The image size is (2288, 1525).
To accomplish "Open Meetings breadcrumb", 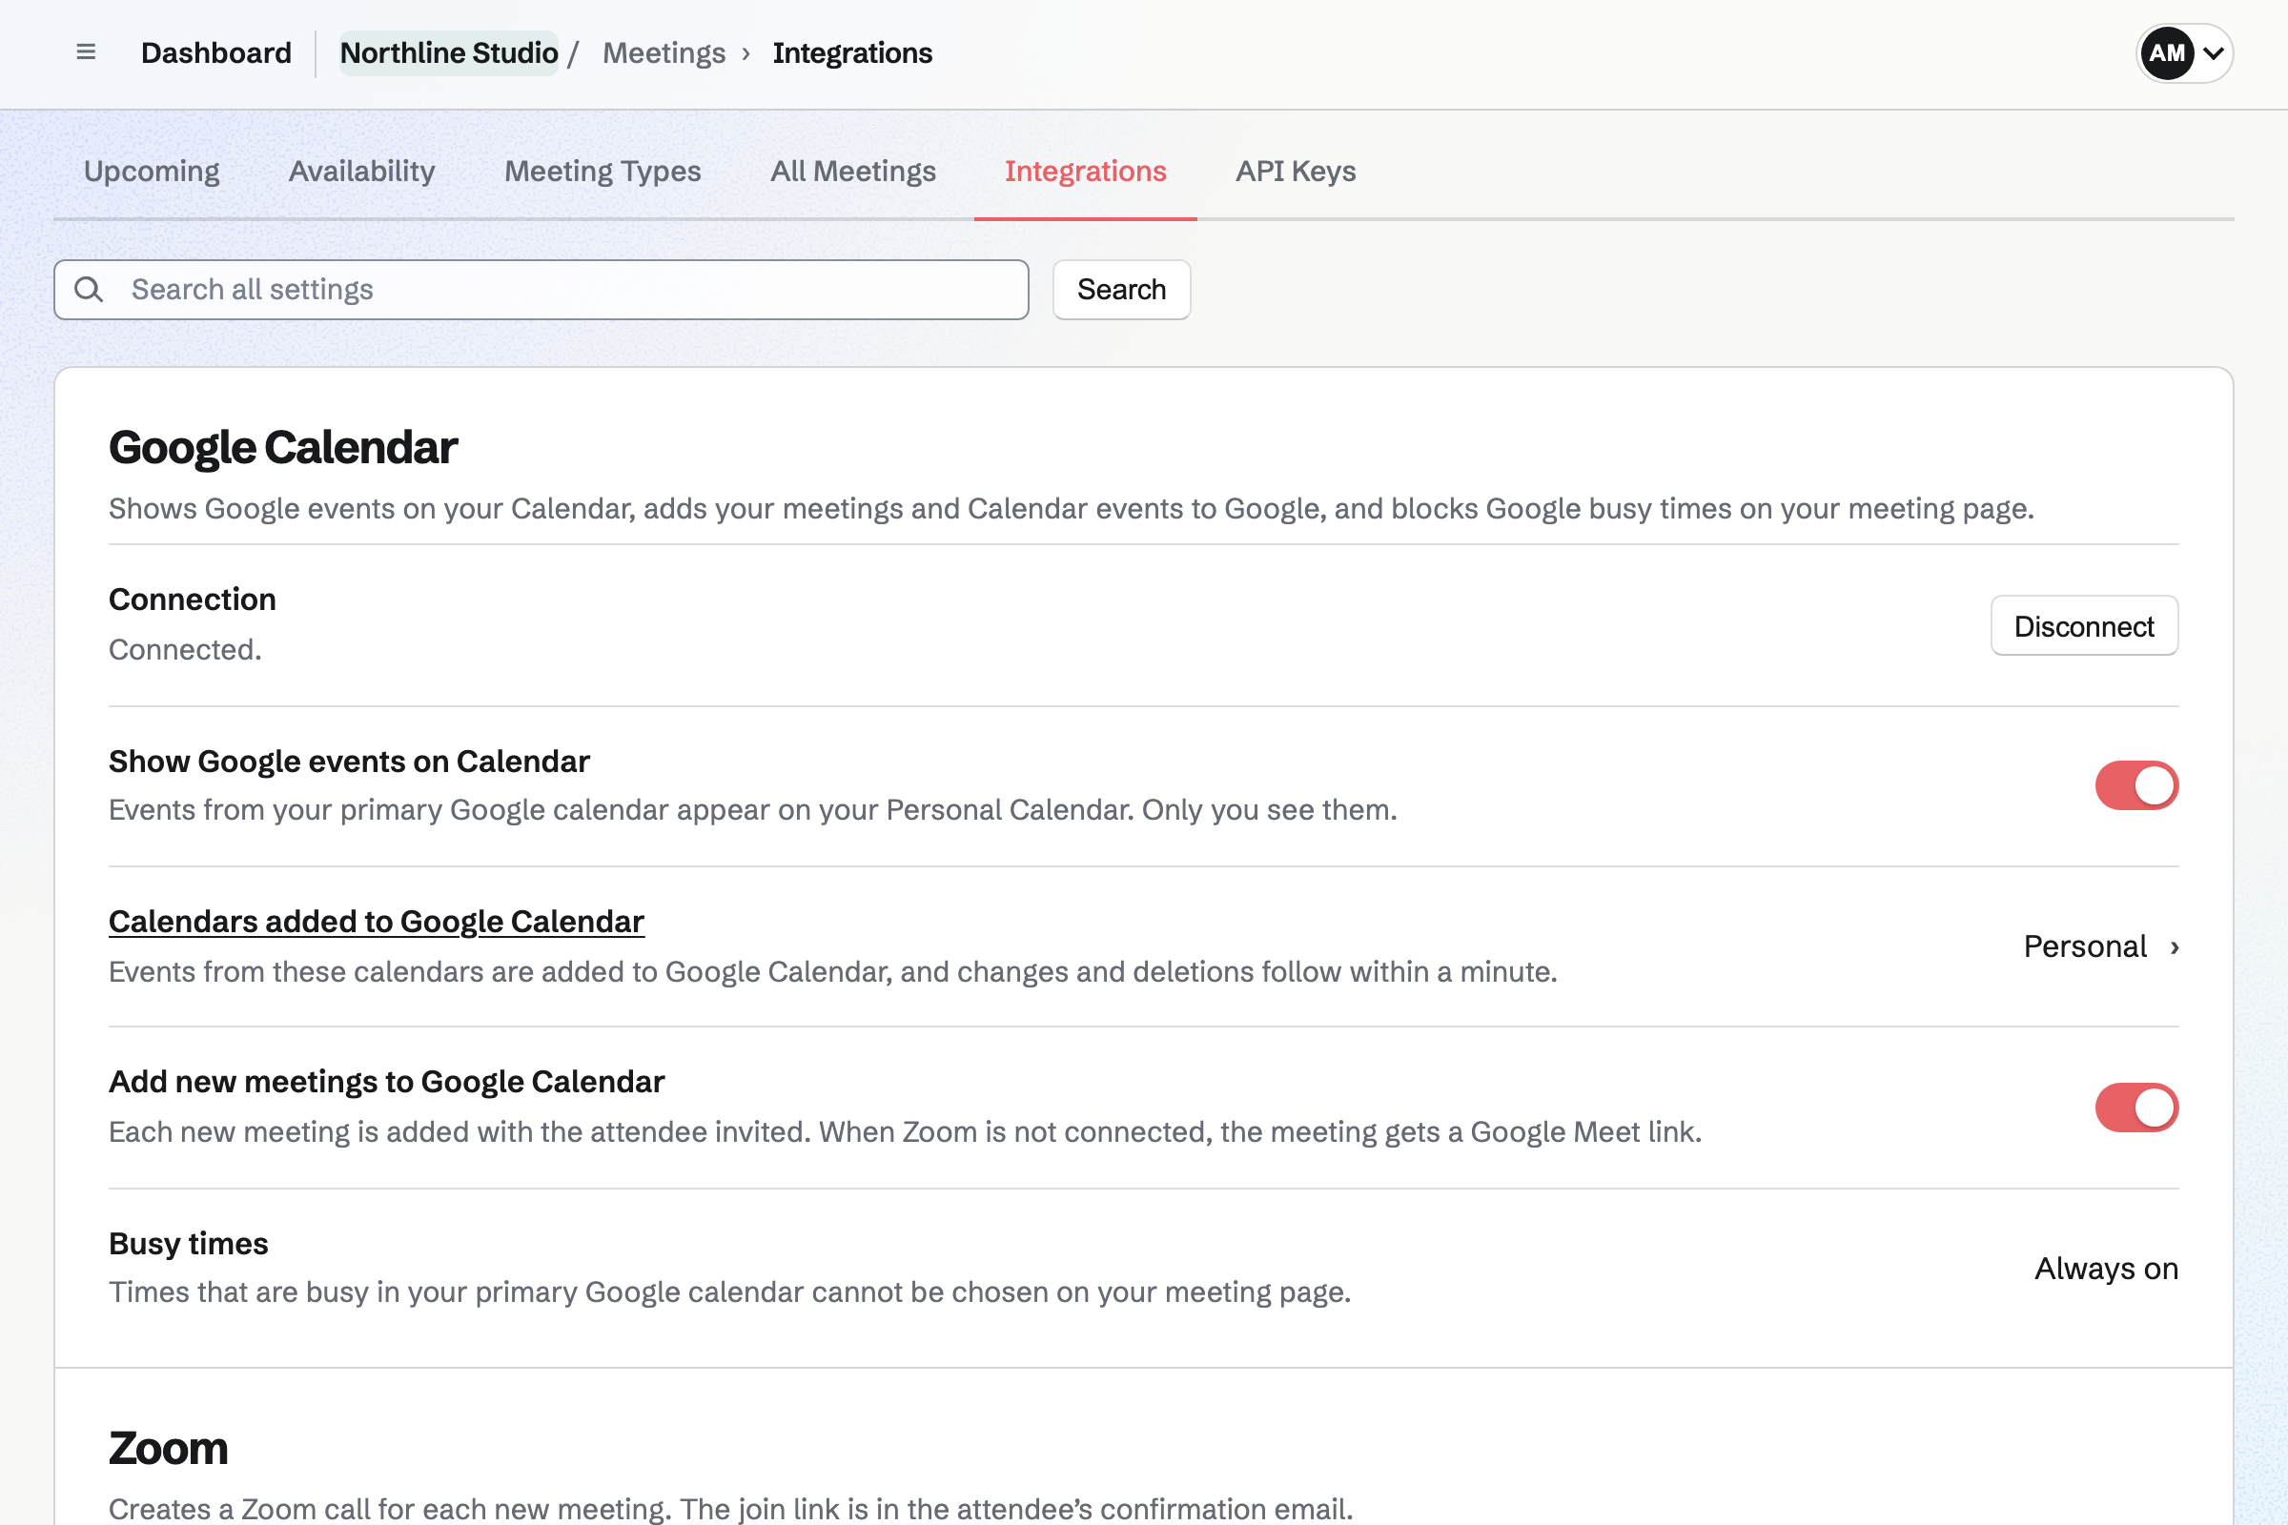I will 664,53.
